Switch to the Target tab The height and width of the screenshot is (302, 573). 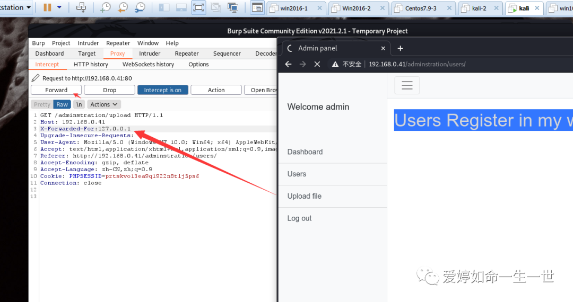86,54
